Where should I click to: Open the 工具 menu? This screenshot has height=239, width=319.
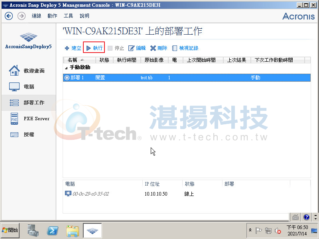coord(68,16)
